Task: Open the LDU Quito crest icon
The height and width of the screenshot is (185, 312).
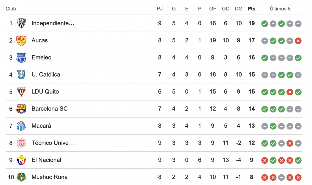Action: coord(21,91)
